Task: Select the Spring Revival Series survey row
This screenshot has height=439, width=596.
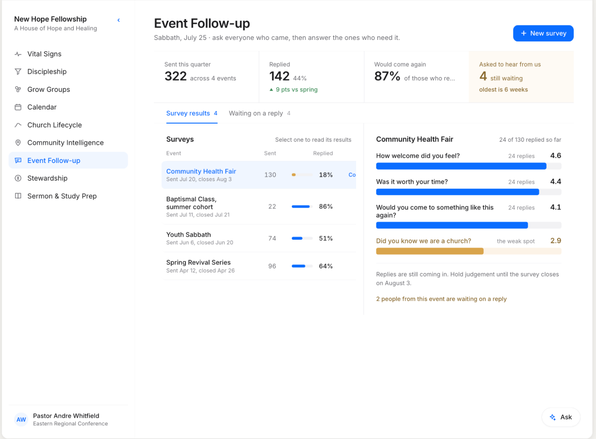Action: (259, 266)
